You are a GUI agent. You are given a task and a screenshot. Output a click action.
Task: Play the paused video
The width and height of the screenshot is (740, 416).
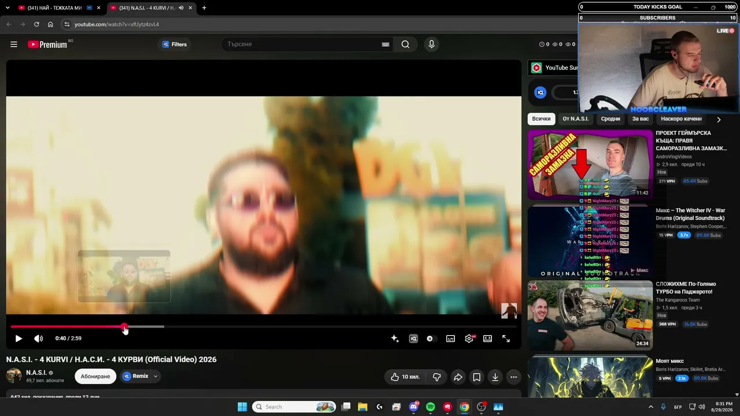[x=18, y=339]
